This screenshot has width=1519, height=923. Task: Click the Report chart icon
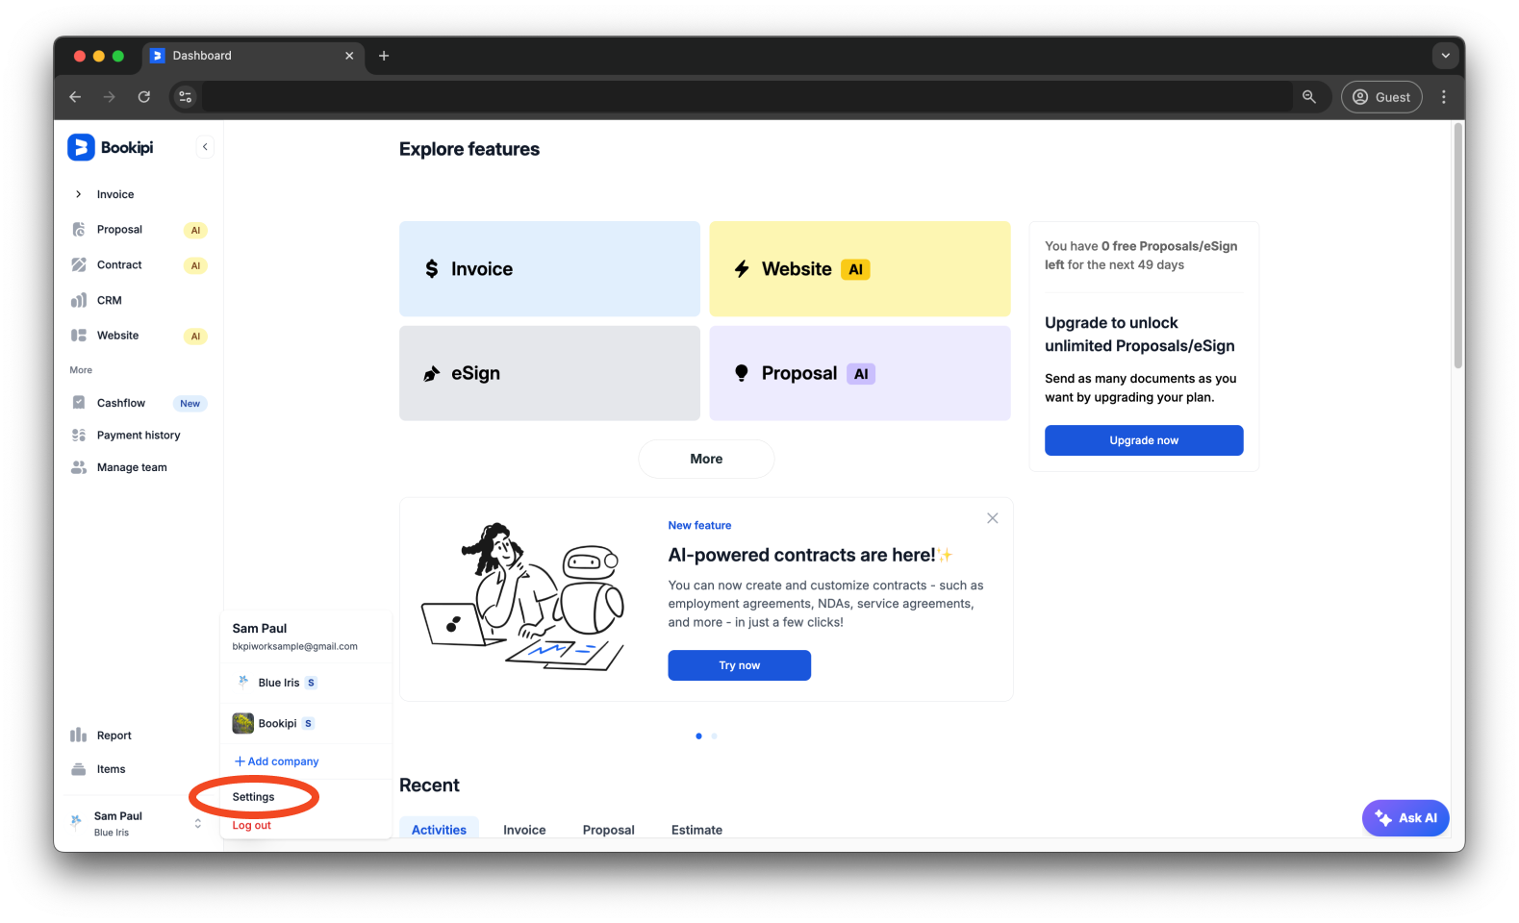[x=79, y=736]
